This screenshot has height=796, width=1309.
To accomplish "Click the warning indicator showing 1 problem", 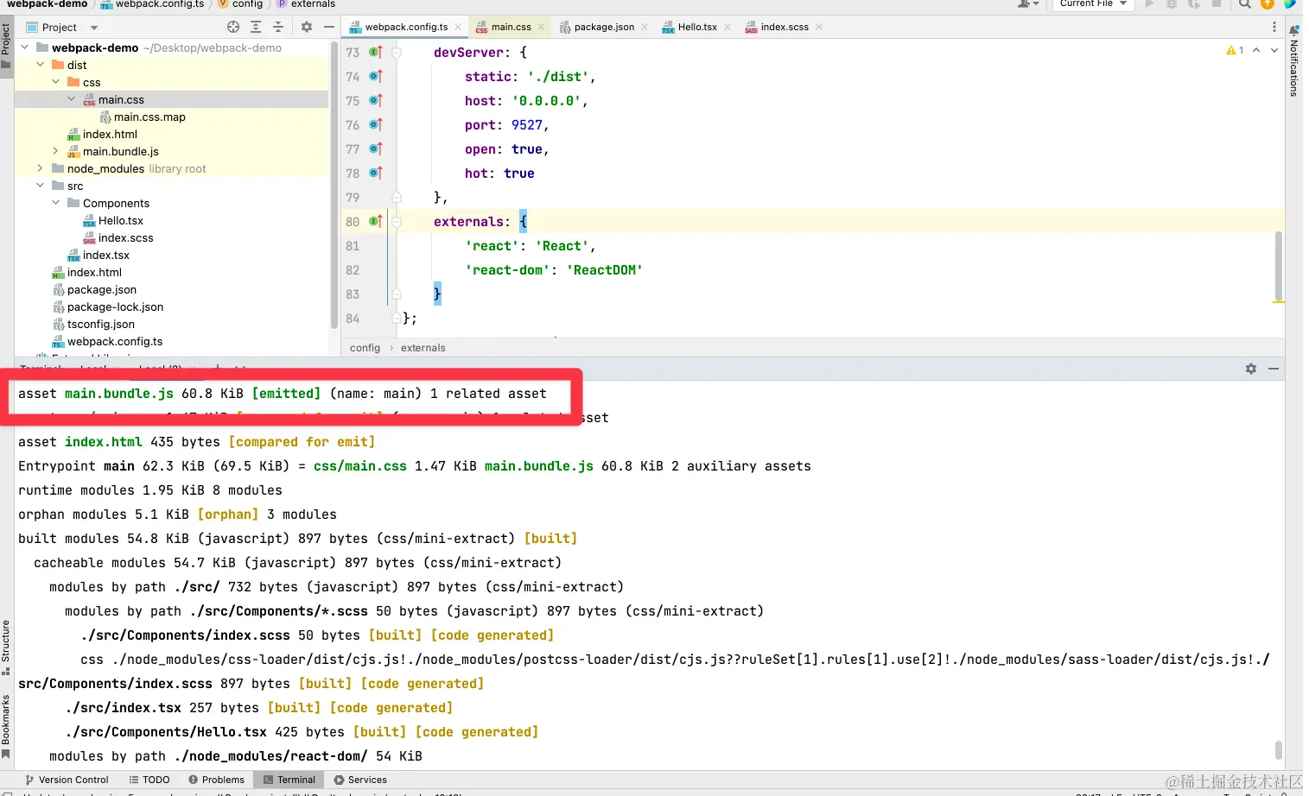I will [1235, 50].
